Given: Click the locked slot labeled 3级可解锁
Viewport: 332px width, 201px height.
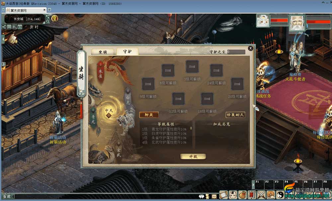Looking at the screenshot, I should click(192, 66).
